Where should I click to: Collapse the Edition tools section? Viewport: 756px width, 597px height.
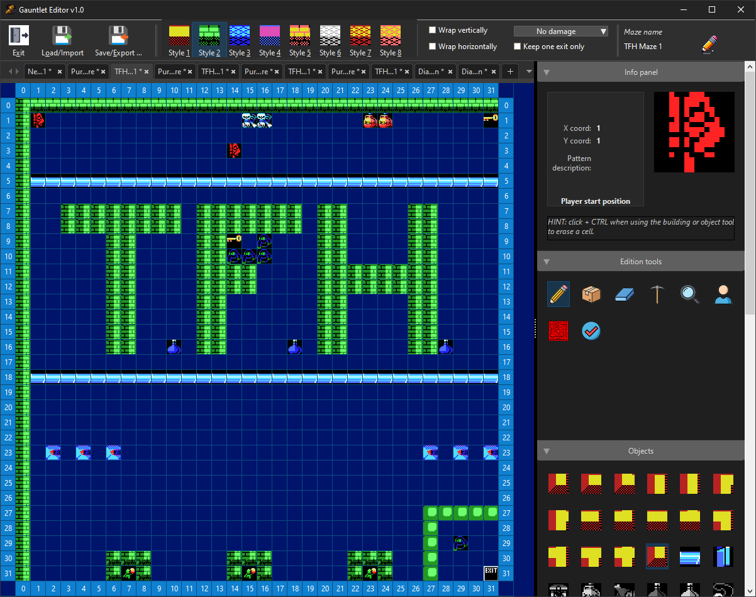point(547,262)
